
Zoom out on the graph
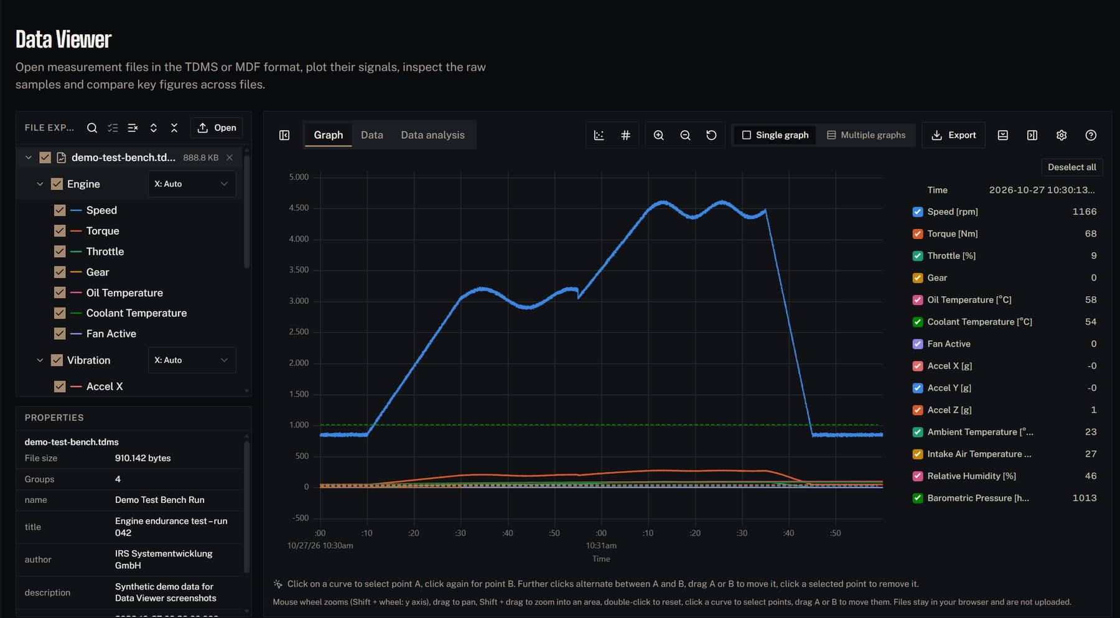(685, 135)
